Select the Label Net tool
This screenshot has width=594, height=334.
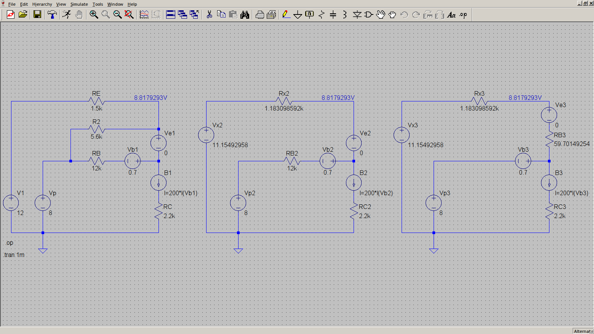309,14
